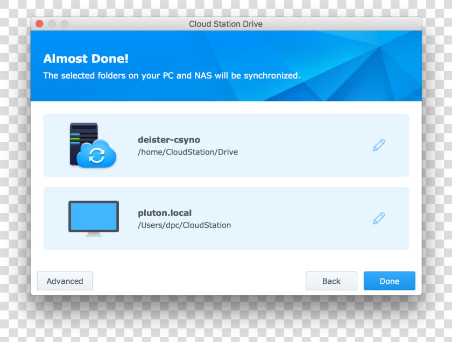Select the /Users/dpc/CloudStation path text
The width and height of the screenshot is (452, 342).
click(x=185, y=225)
